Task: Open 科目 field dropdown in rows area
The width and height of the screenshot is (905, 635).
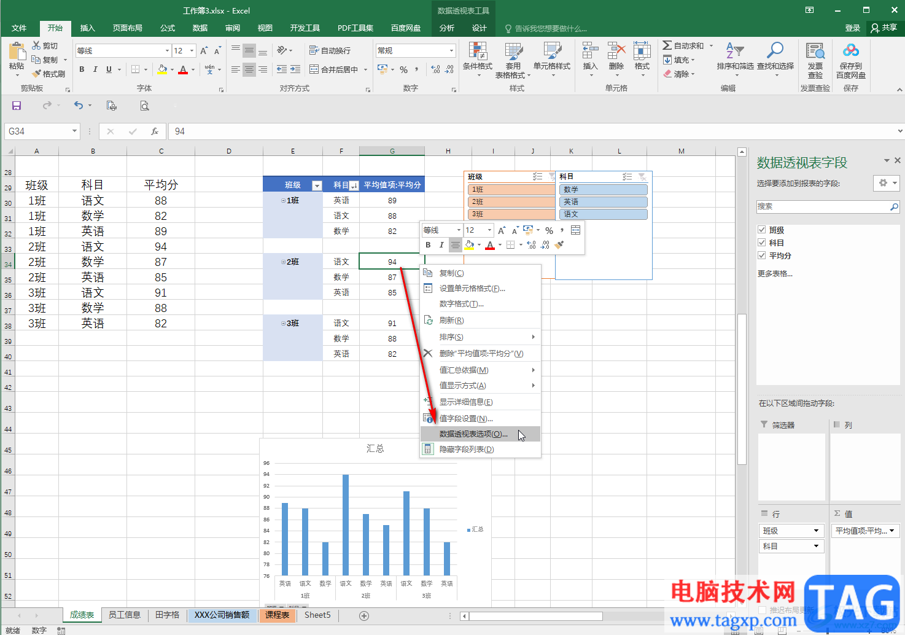Action: 816,546
